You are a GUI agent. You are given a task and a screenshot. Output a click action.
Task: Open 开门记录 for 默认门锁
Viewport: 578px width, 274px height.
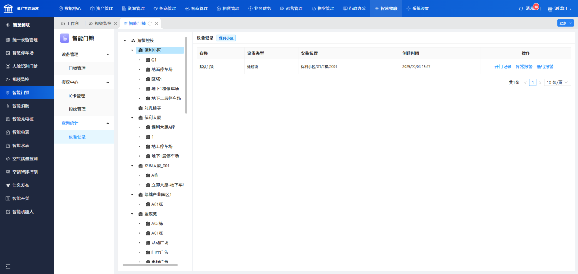coord(503,66)
